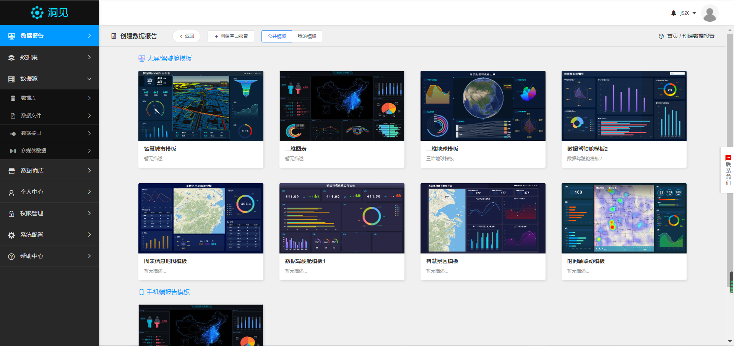
Task: Click the report page icon beside 创建数据报告
Action: (114, 36)
